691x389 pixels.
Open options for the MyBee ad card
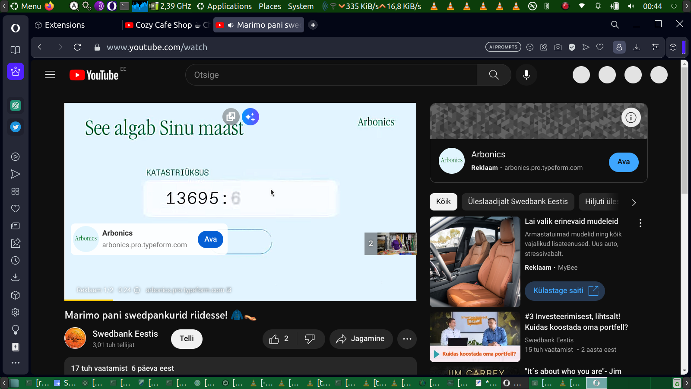[x=640, y=223]
